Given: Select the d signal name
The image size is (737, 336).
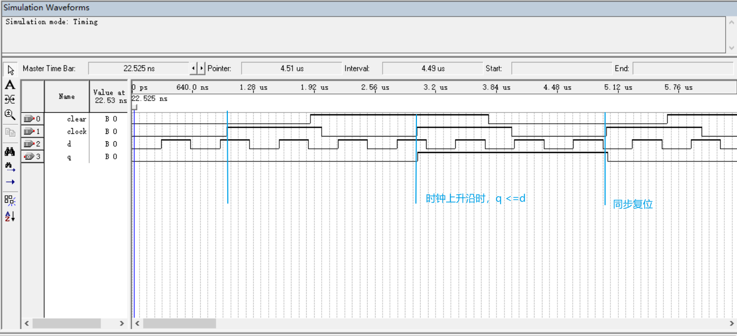Looking at the screenshot, I should (x=69, y=144).
